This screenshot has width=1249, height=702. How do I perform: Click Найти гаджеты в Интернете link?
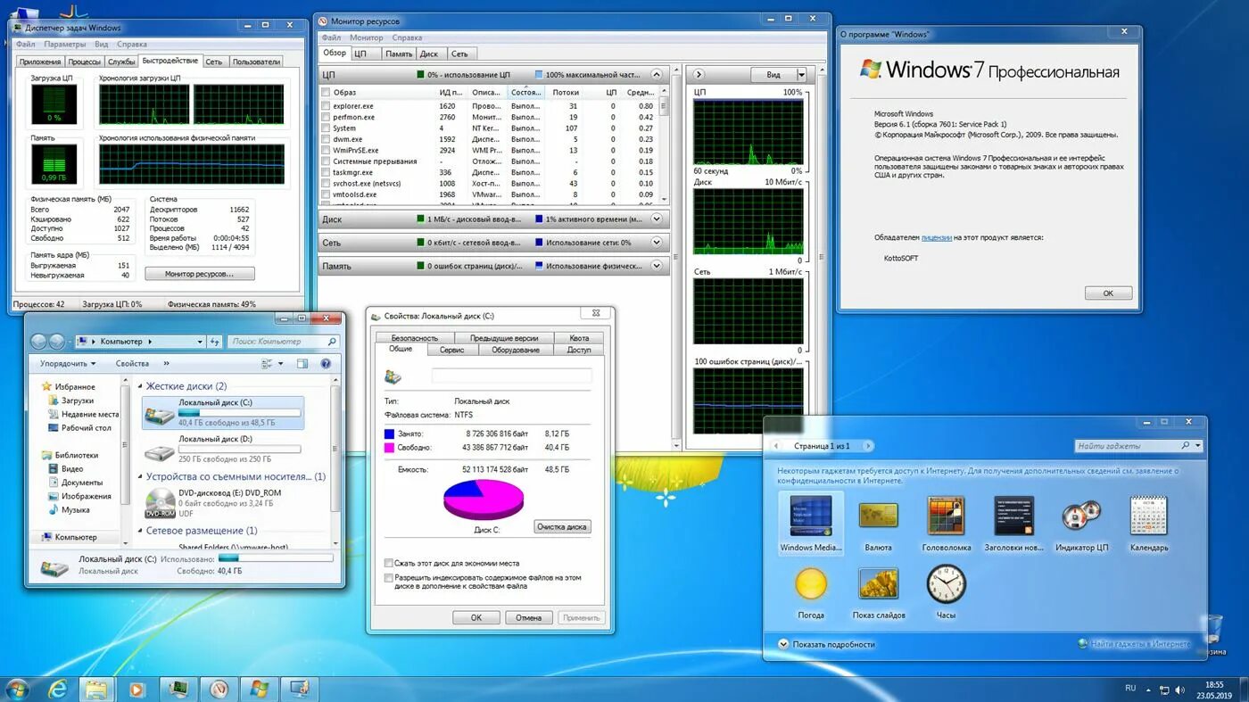click(1140, 644)
